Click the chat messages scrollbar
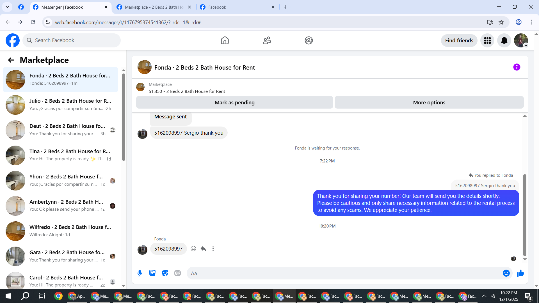This screenshot has width=539, height=303. (x=525, y=215)
